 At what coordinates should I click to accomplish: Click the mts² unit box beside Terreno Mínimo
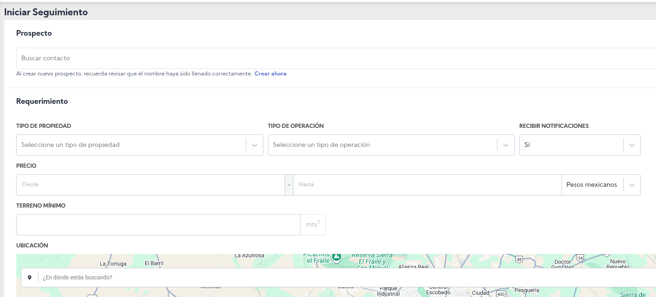313,225
